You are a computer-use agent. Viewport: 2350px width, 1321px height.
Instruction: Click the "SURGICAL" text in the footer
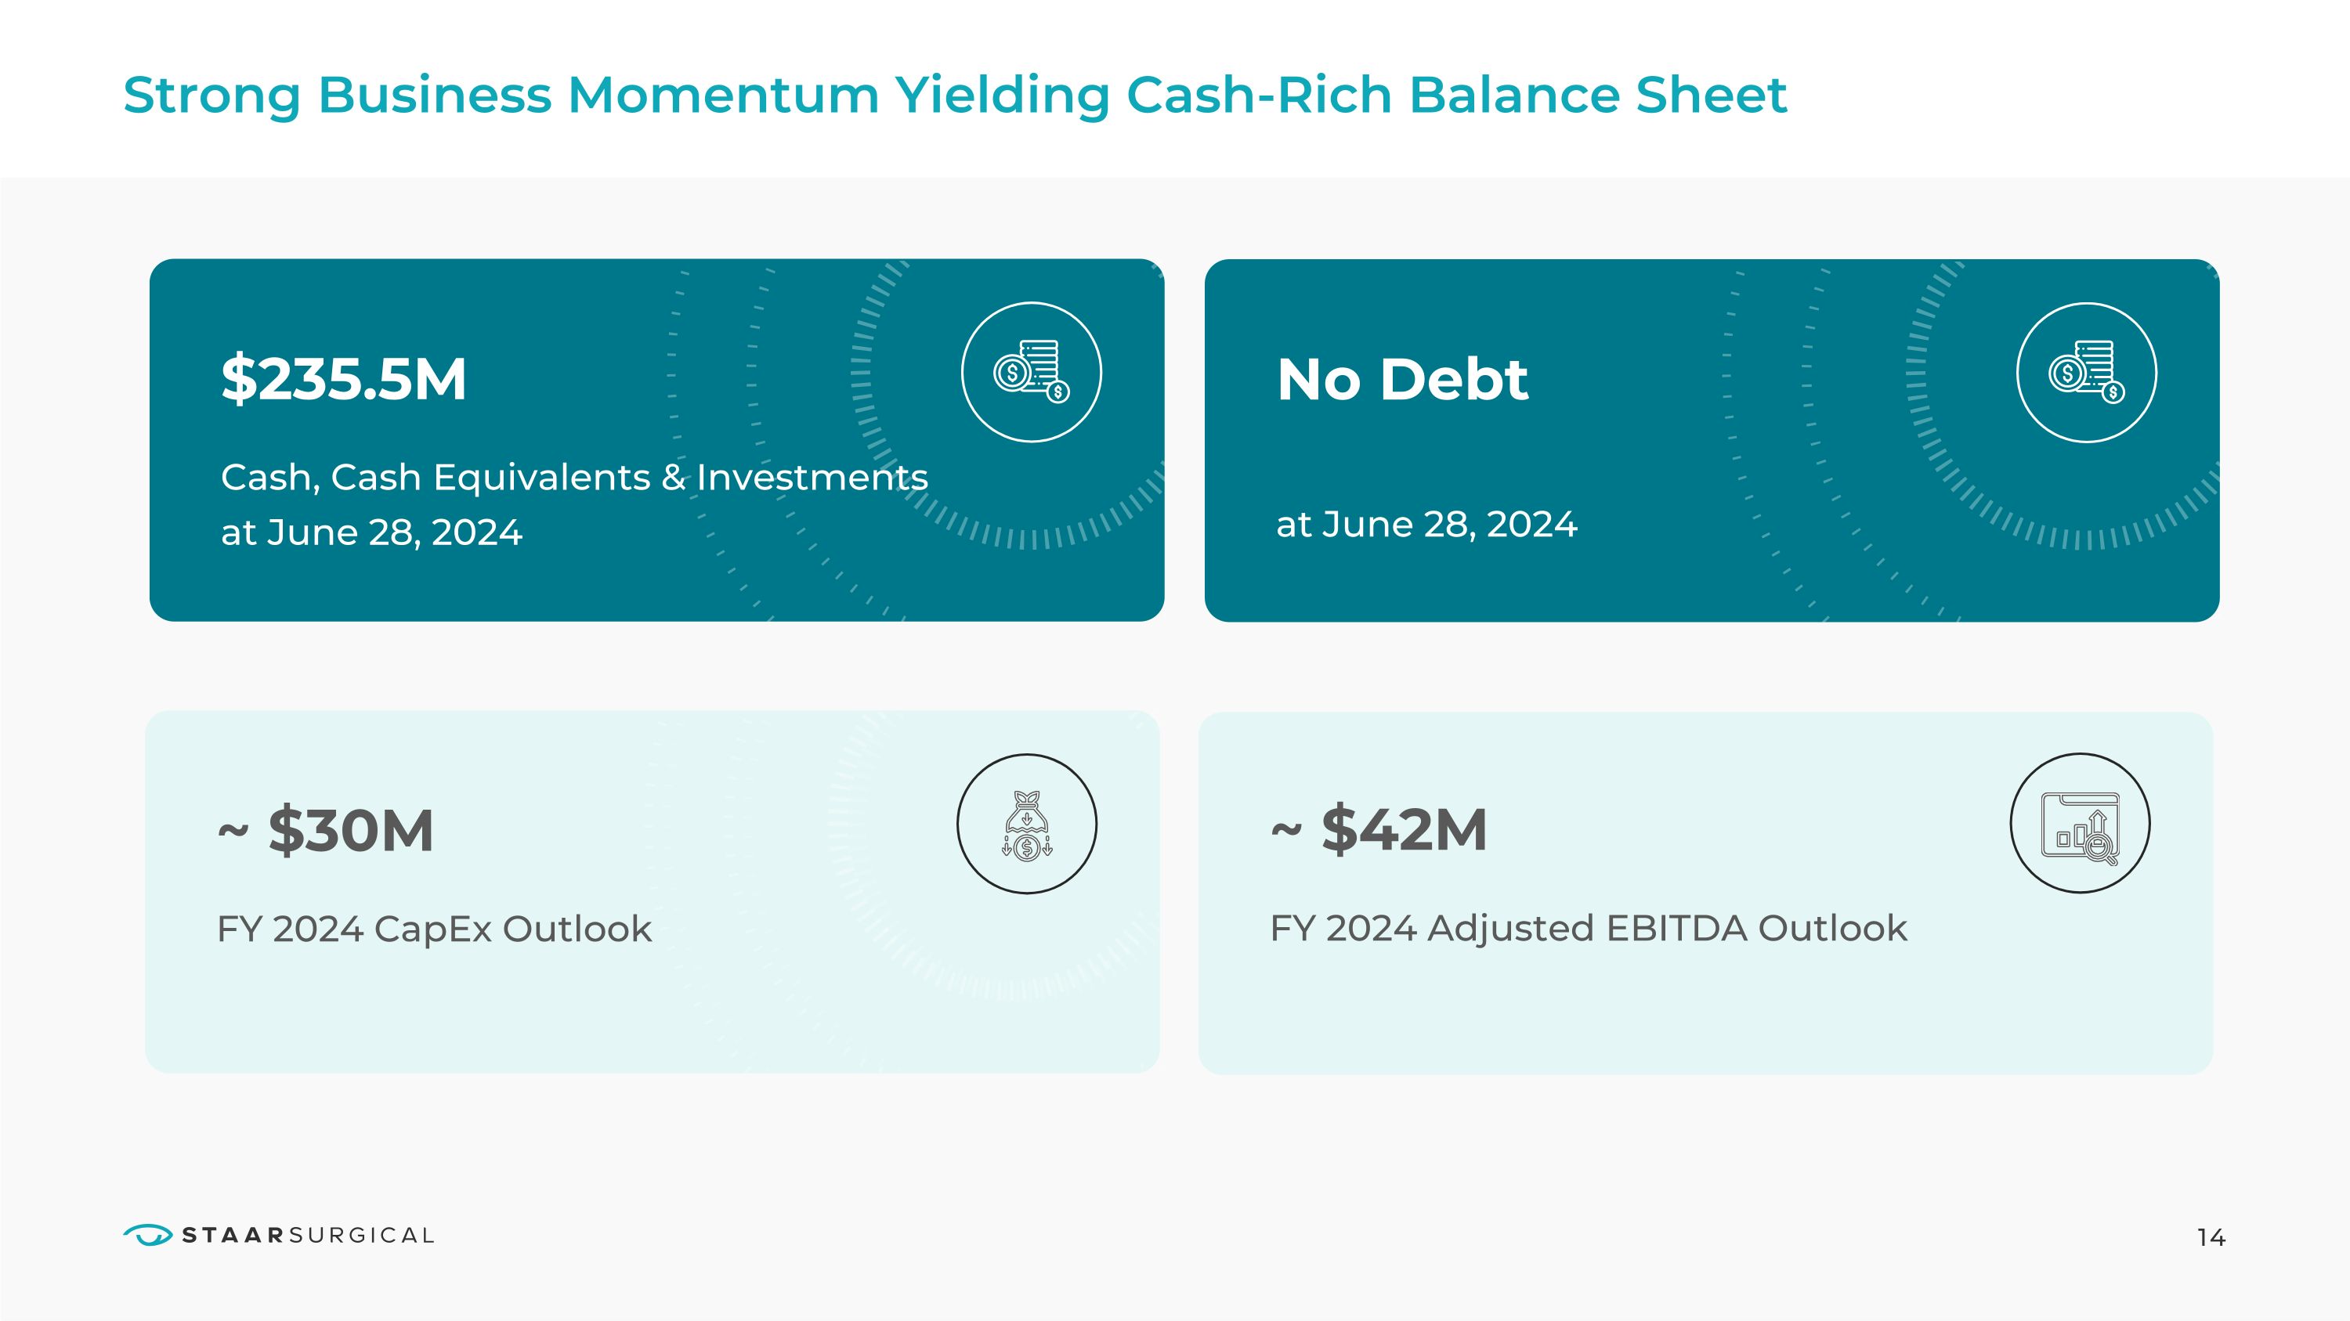click(x=361, y=1236)
